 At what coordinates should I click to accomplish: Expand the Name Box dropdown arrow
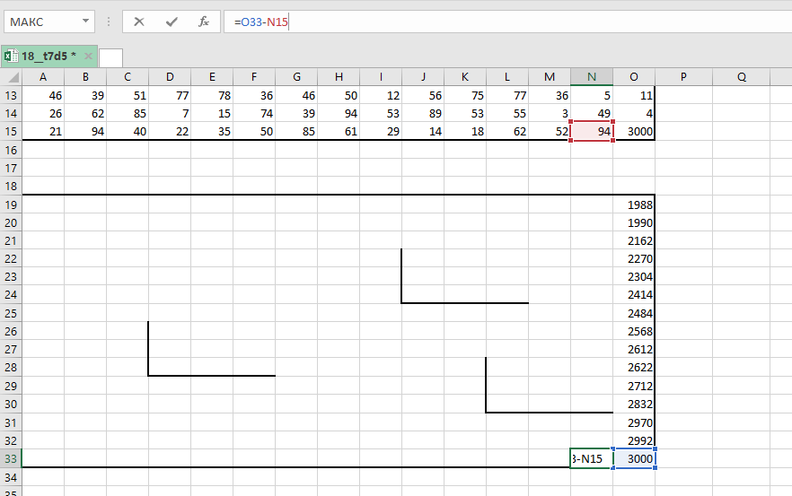pyautogui.click(x=85, y=22)
